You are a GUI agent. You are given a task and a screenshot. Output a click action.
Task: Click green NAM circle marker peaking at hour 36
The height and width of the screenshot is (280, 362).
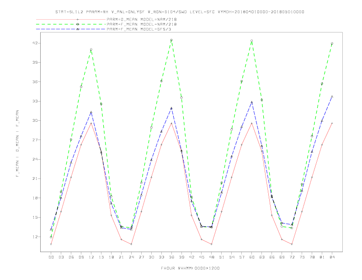click(x=171, y=40)
